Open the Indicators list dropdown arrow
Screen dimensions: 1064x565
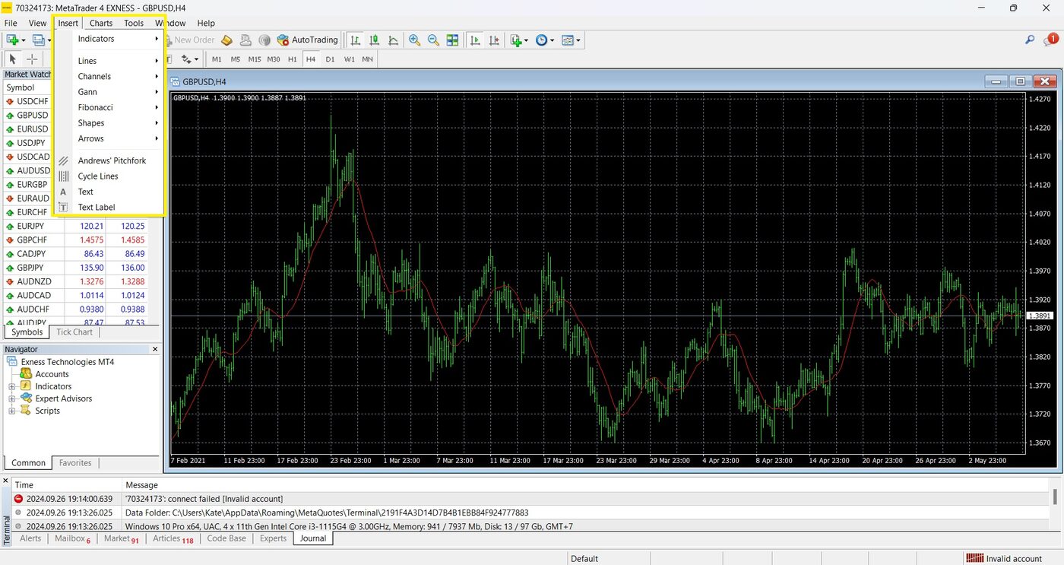[x=527, y=40]
